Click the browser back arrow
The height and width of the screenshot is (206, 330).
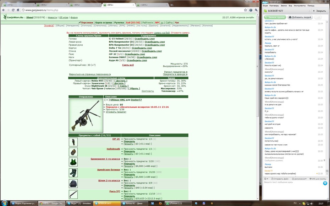point(4,10)
